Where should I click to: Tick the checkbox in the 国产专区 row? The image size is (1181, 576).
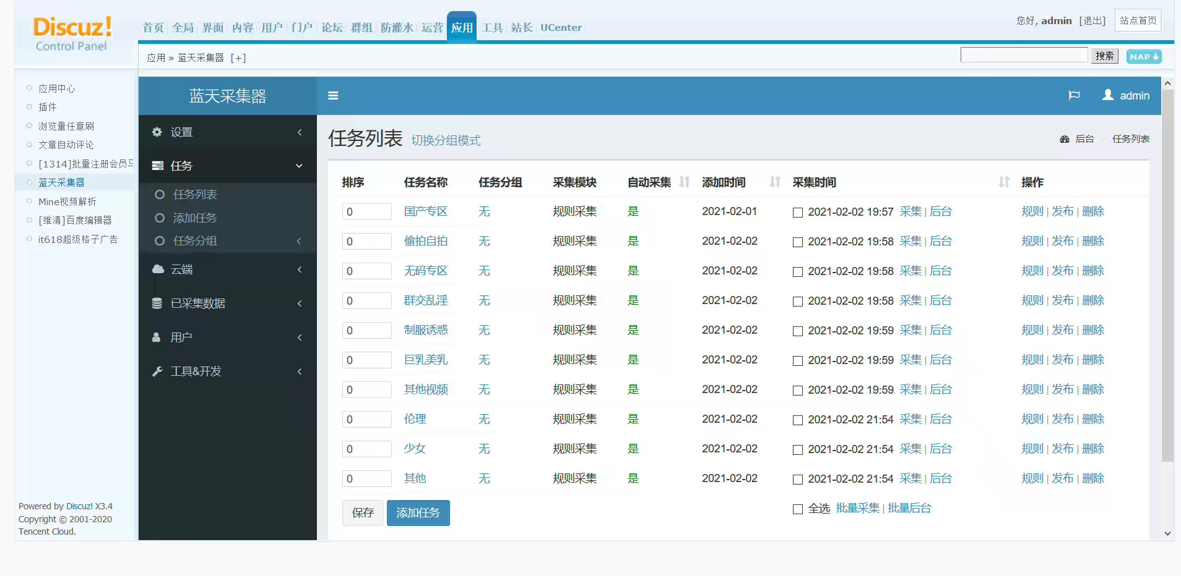tap(798, 213)
